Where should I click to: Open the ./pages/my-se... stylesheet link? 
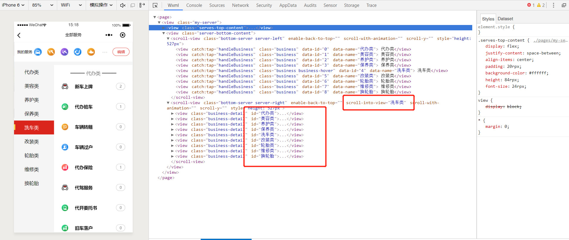[551, 40]
